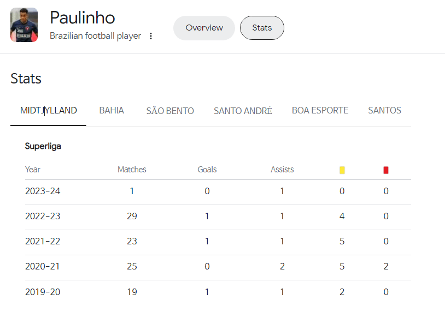Click the Superliga league heading
445x312 pixels.
tap(43, 146)
